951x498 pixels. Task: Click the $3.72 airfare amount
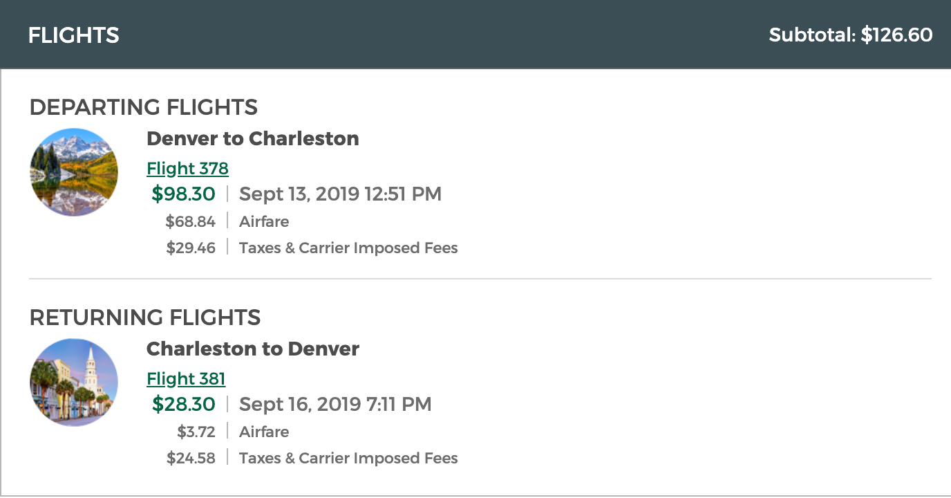pyautogui.click(x=196, y=432)
